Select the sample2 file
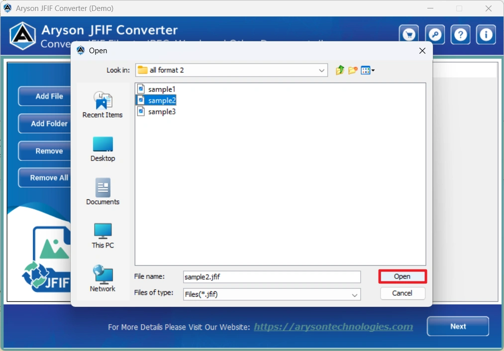 [156, 100]
